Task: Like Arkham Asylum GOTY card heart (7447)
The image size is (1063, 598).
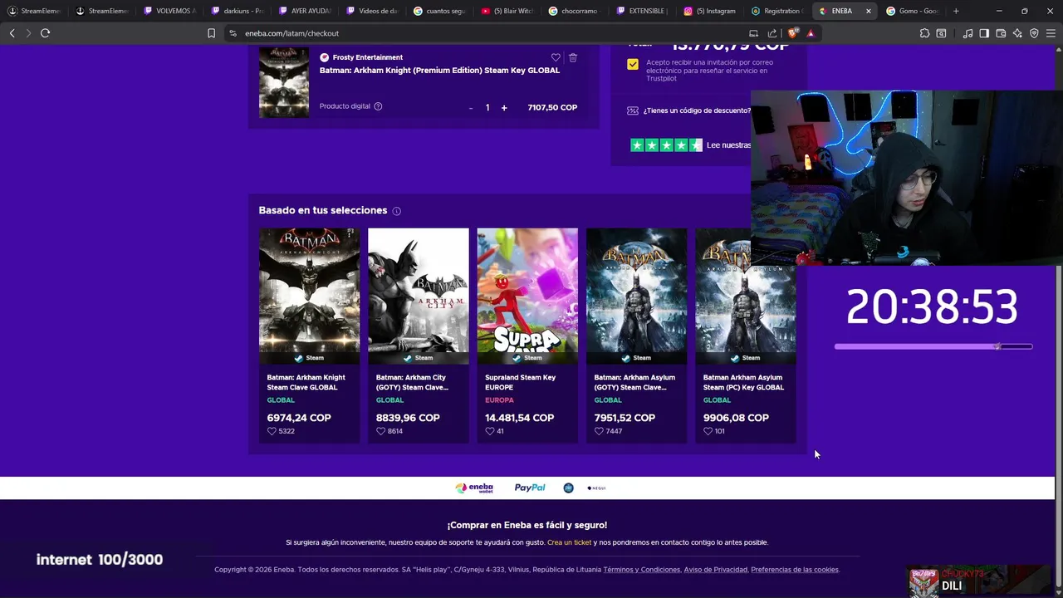Action: (599, 431)
